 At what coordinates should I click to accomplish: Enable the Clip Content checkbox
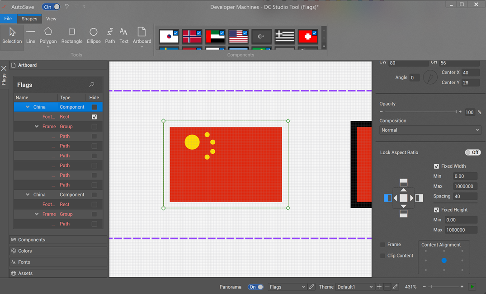click(x=383, y=256)
